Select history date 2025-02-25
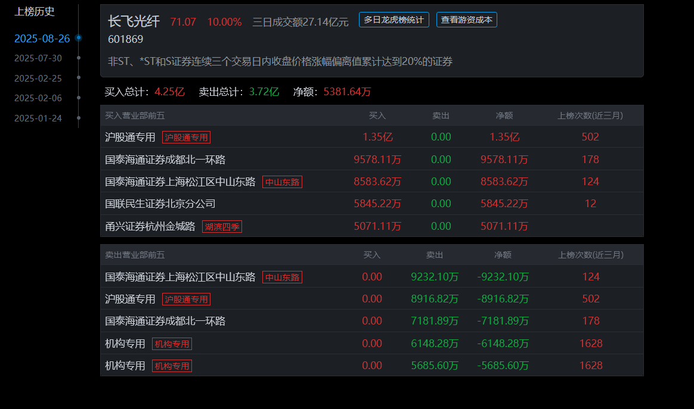The image size is (694, 409). [x=38, y=78]
